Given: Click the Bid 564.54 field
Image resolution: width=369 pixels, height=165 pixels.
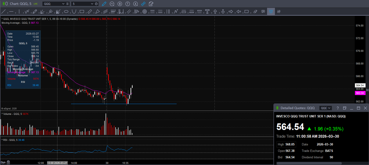Looking at the screenshot, I should pos(286,157).
